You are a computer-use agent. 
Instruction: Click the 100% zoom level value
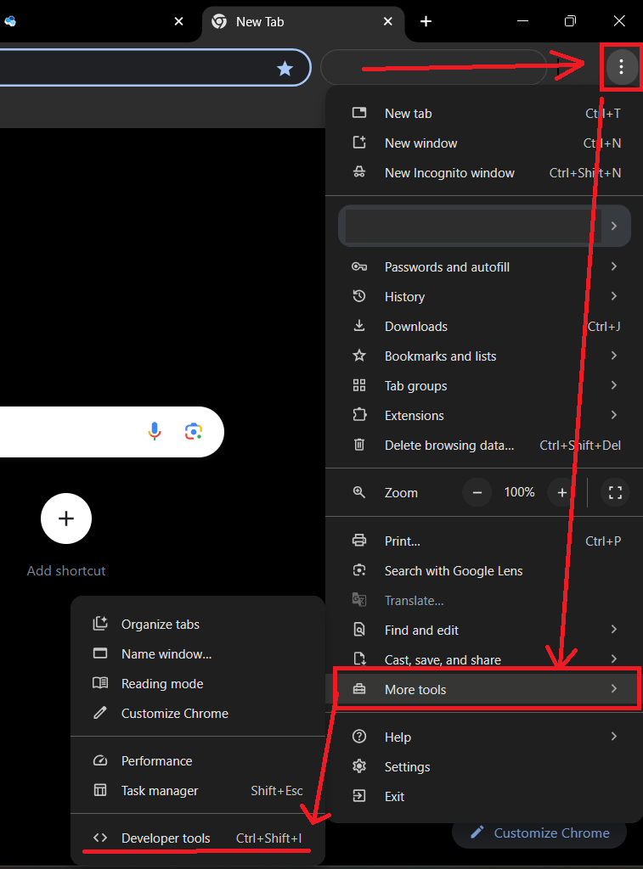(x=519, y=492)
